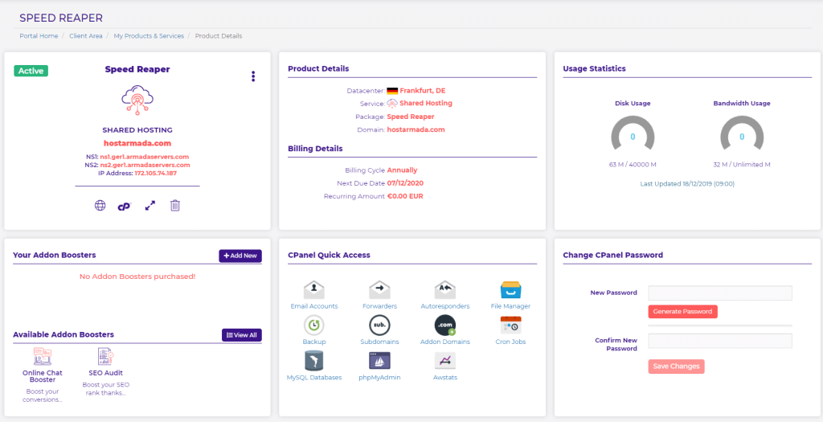
Task: Click the domain hostarmada.com in Product Details
Action: tap(416, 129)
